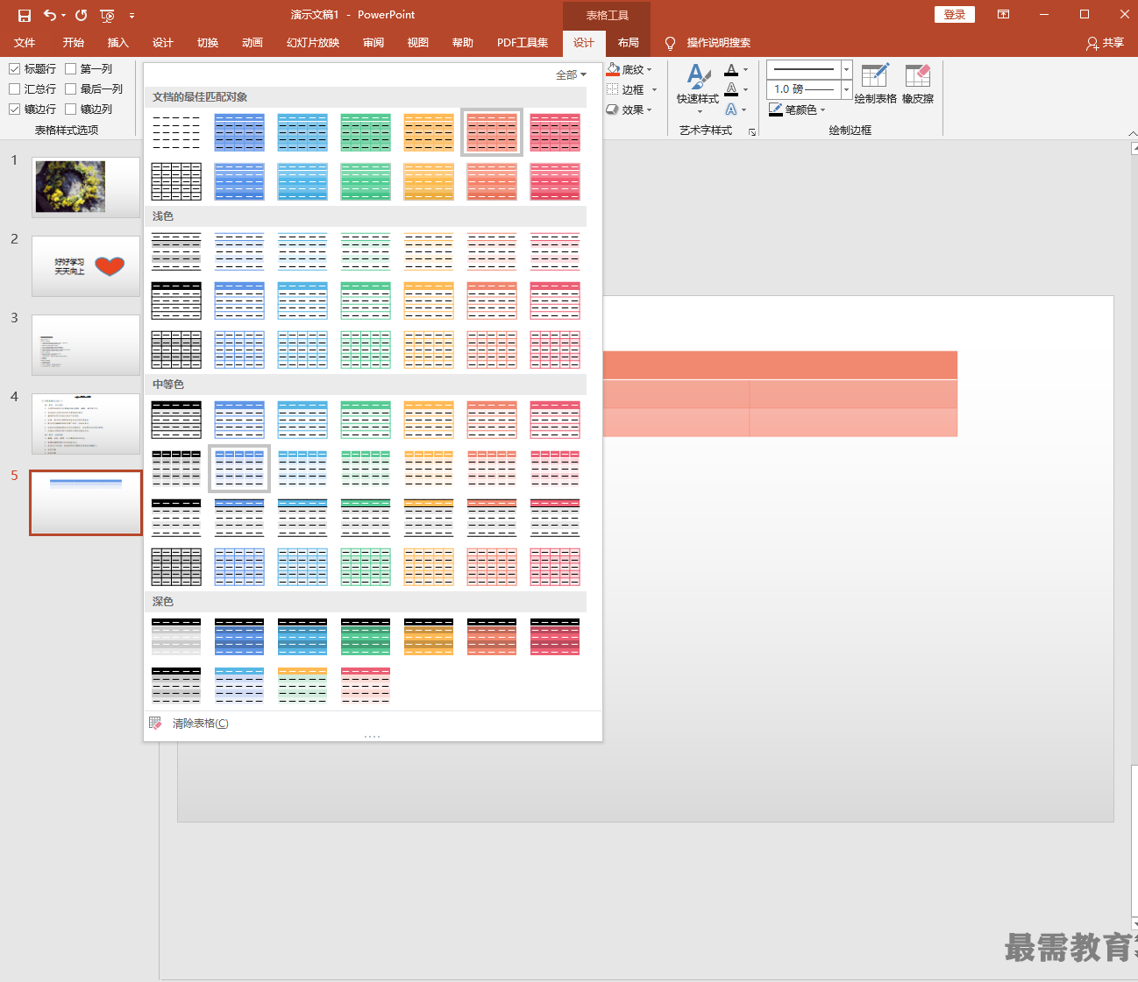
Task: Click the text effects A icon
Action: [x=731, y=110]
